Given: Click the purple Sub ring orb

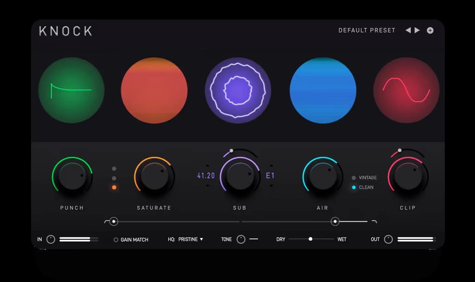Looking at the screenshot, I should click(238, 90).
